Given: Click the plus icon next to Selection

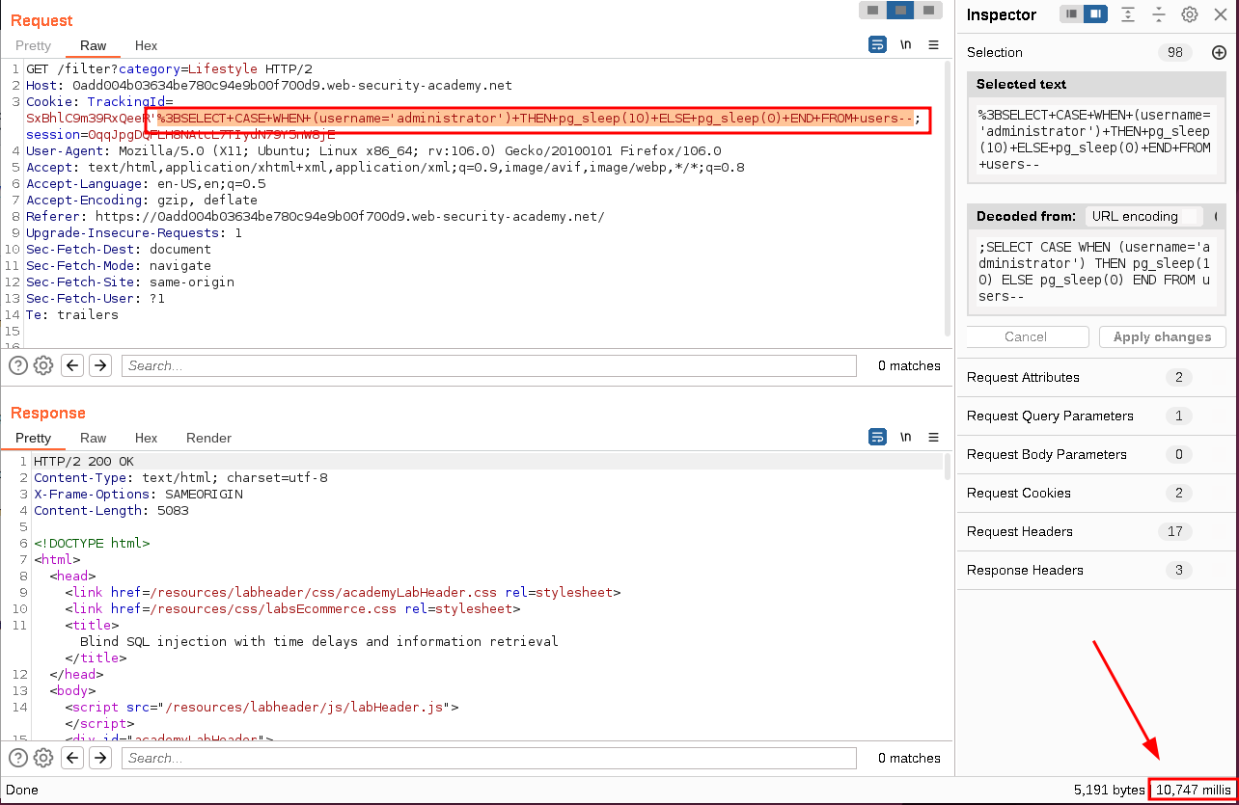Looking at the screenshot, I should pos(1219,52).
